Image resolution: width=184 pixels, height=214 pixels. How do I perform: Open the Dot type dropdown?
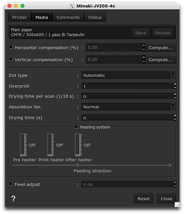tap(128, 75)
